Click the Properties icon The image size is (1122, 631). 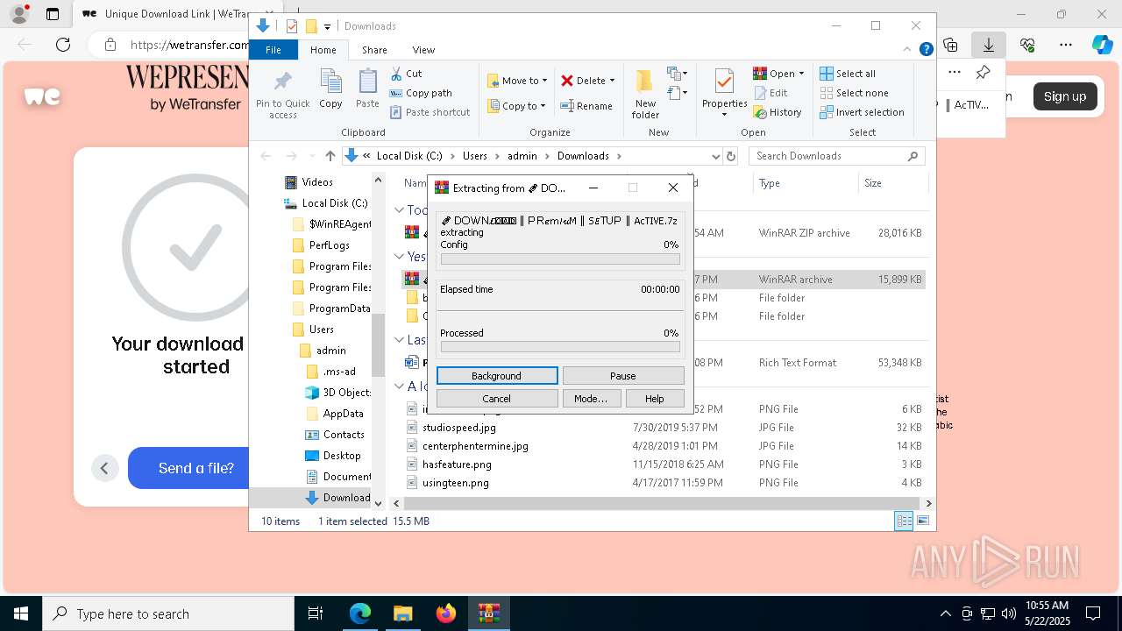point(724,82)
